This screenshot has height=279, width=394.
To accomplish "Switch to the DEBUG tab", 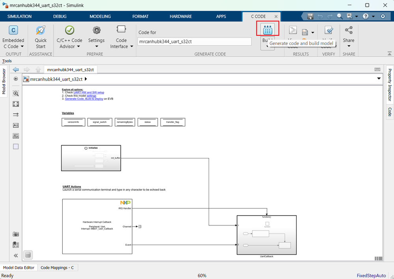I will pos(60,16).
